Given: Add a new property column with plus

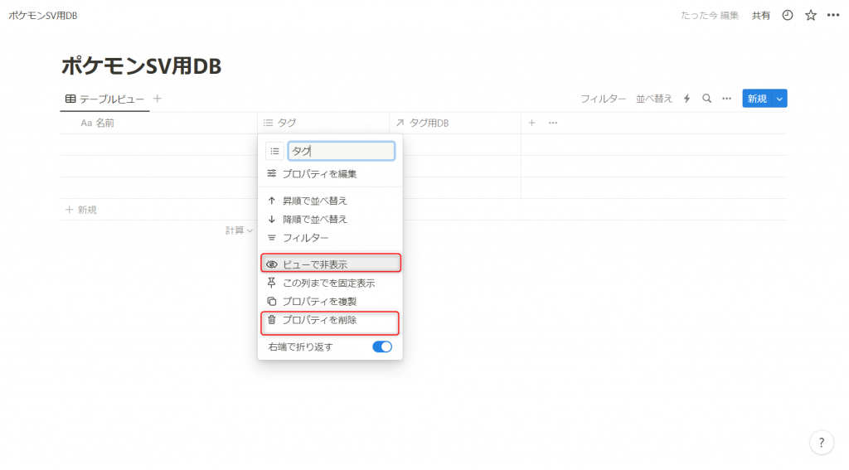Looking at the screenshot, I should pyautogui.click(x=531, y=123).
